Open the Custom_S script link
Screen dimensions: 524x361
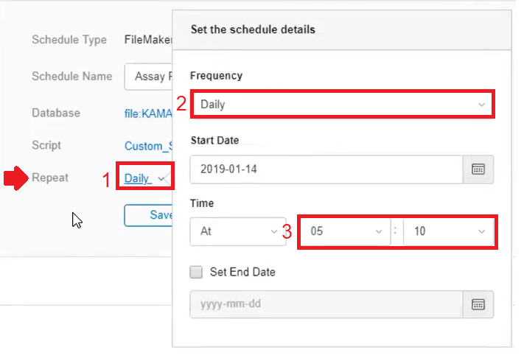coord(148,146)
